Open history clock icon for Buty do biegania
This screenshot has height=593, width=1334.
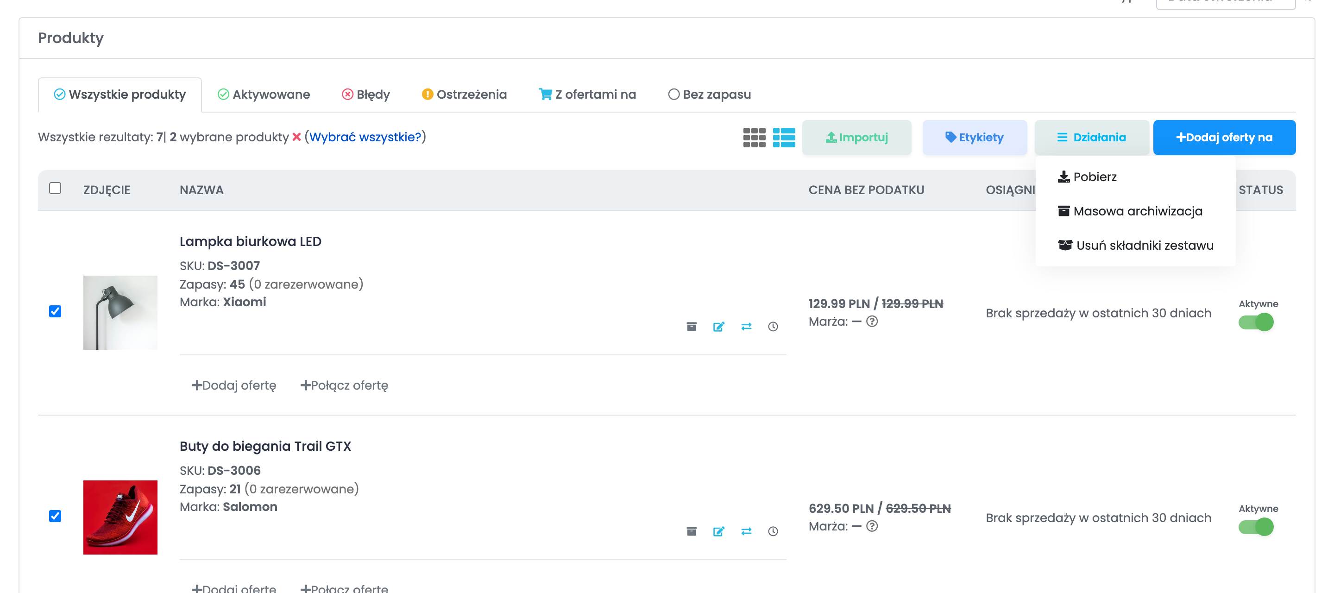click(x=773, y=531)
